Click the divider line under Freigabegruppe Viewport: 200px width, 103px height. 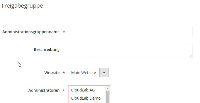[x=101, y=14]
